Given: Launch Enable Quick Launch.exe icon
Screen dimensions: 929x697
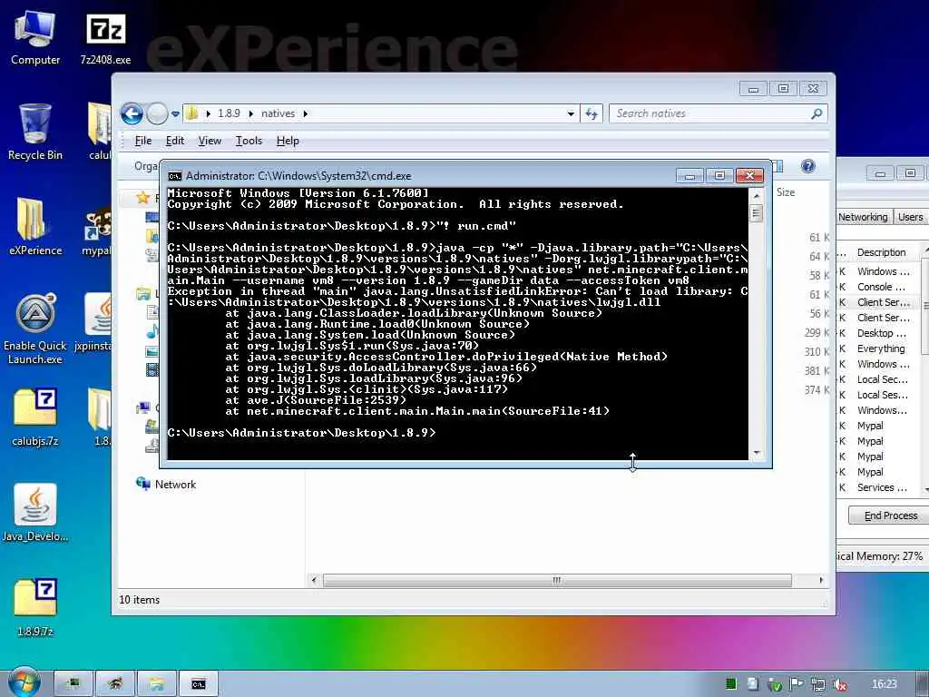Looking at the screenshot, I should [x=35, y=329].
